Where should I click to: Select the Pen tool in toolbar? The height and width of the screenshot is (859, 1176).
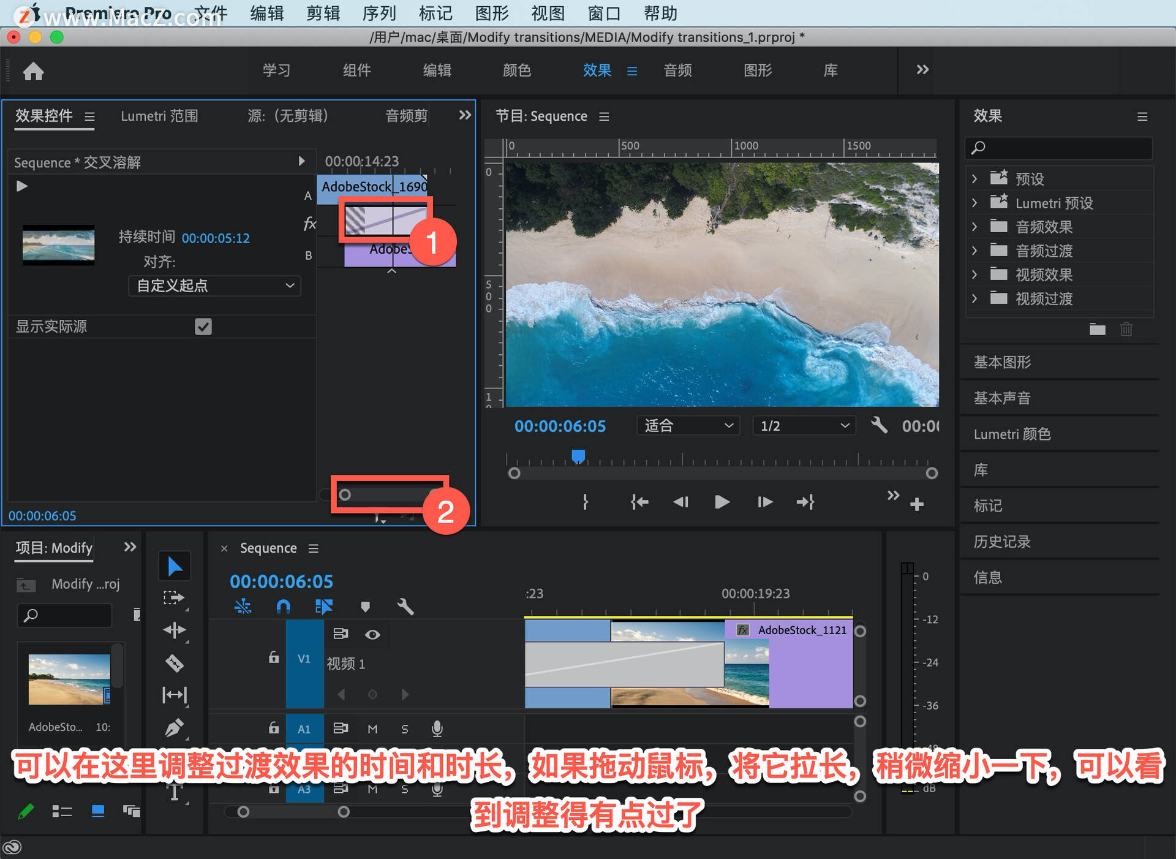tap(175, 728)
